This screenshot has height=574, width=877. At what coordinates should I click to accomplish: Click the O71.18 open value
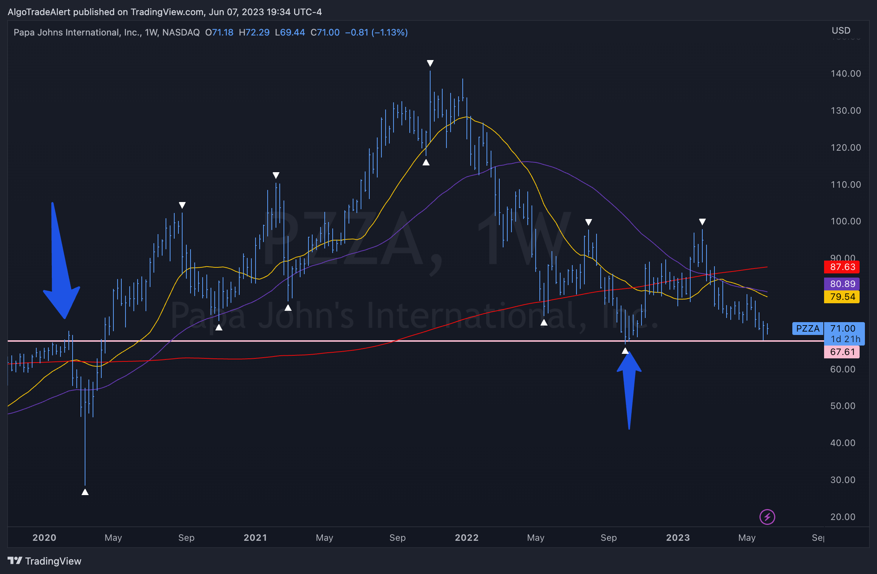click(x=219, y=32)
